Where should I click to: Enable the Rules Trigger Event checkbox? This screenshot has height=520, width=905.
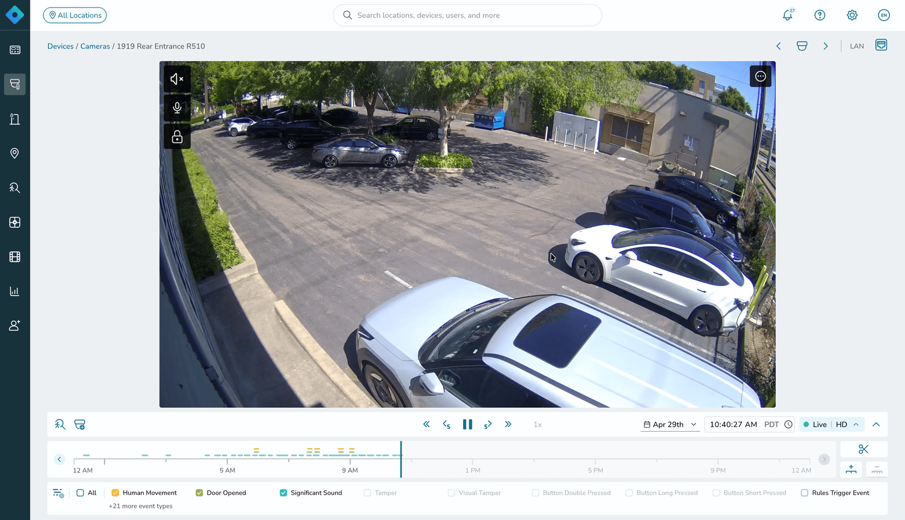pyautogui.click(x=804, y=493)
